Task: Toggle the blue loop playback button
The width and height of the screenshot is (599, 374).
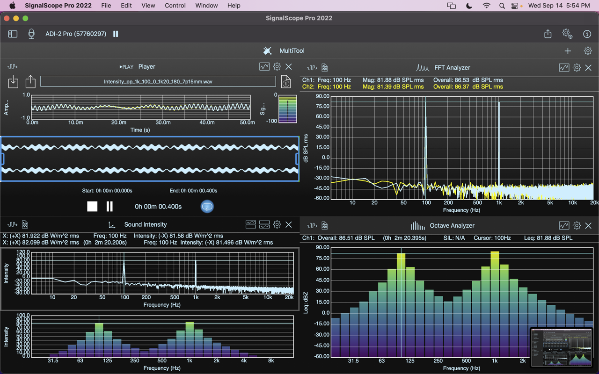Action: [207, 206]
